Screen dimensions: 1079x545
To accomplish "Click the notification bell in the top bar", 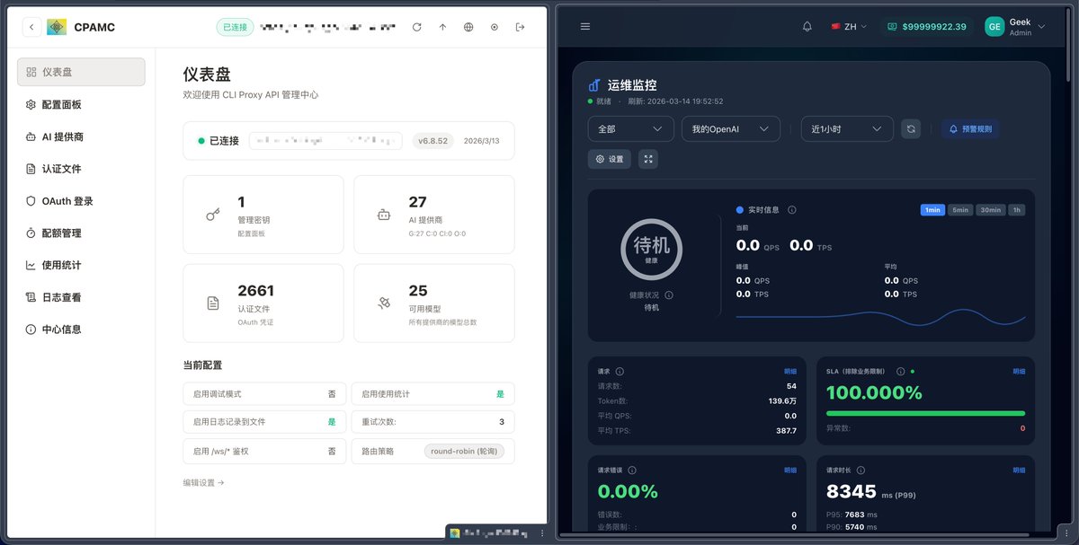I will (807, 27).
